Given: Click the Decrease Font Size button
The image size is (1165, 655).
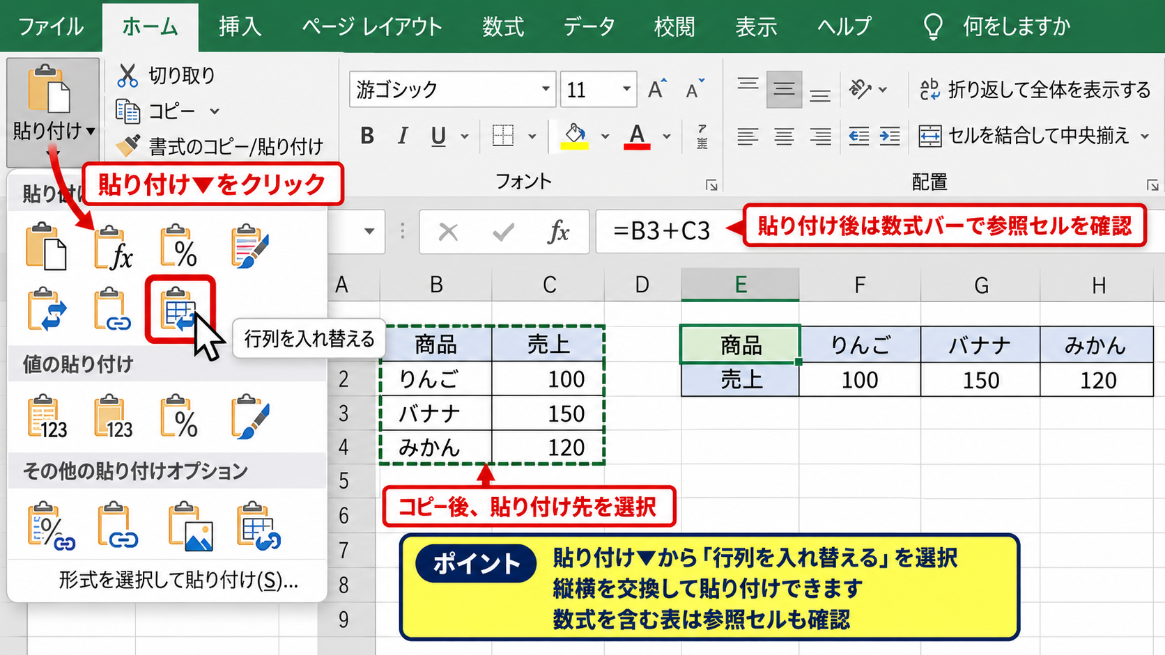Looking at the screenshot, I should pos(695,89).
